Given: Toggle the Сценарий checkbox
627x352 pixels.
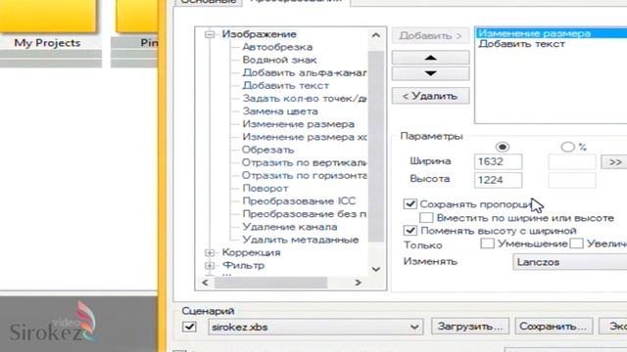Looking at the screenshot, I should click(x=189, y=328).
